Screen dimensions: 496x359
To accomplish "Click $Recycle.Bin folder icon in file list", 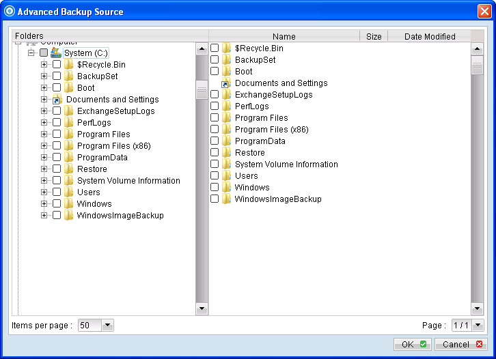I will [227, 48].
